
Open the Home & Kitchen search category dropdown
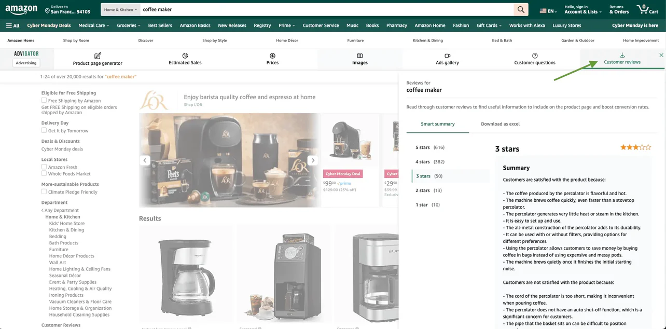[x=121, y=9]
